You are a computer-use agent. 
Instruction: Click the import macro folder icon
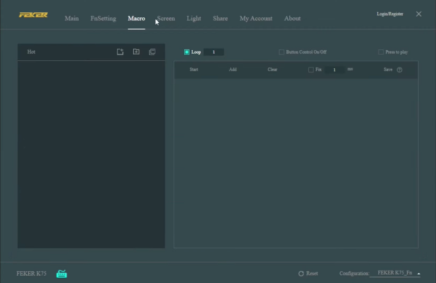click(136, 52)
